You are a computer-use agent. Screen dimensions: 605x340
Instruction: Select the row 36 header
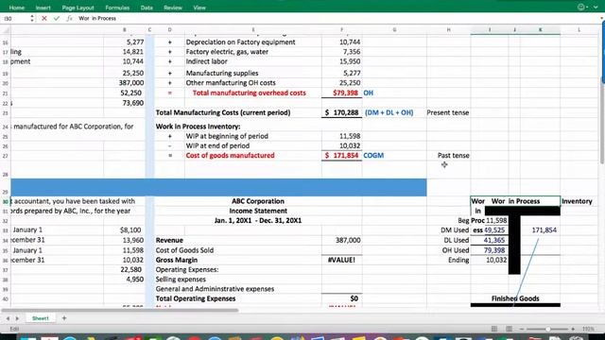pyautogui.click(x=6, y=261)
